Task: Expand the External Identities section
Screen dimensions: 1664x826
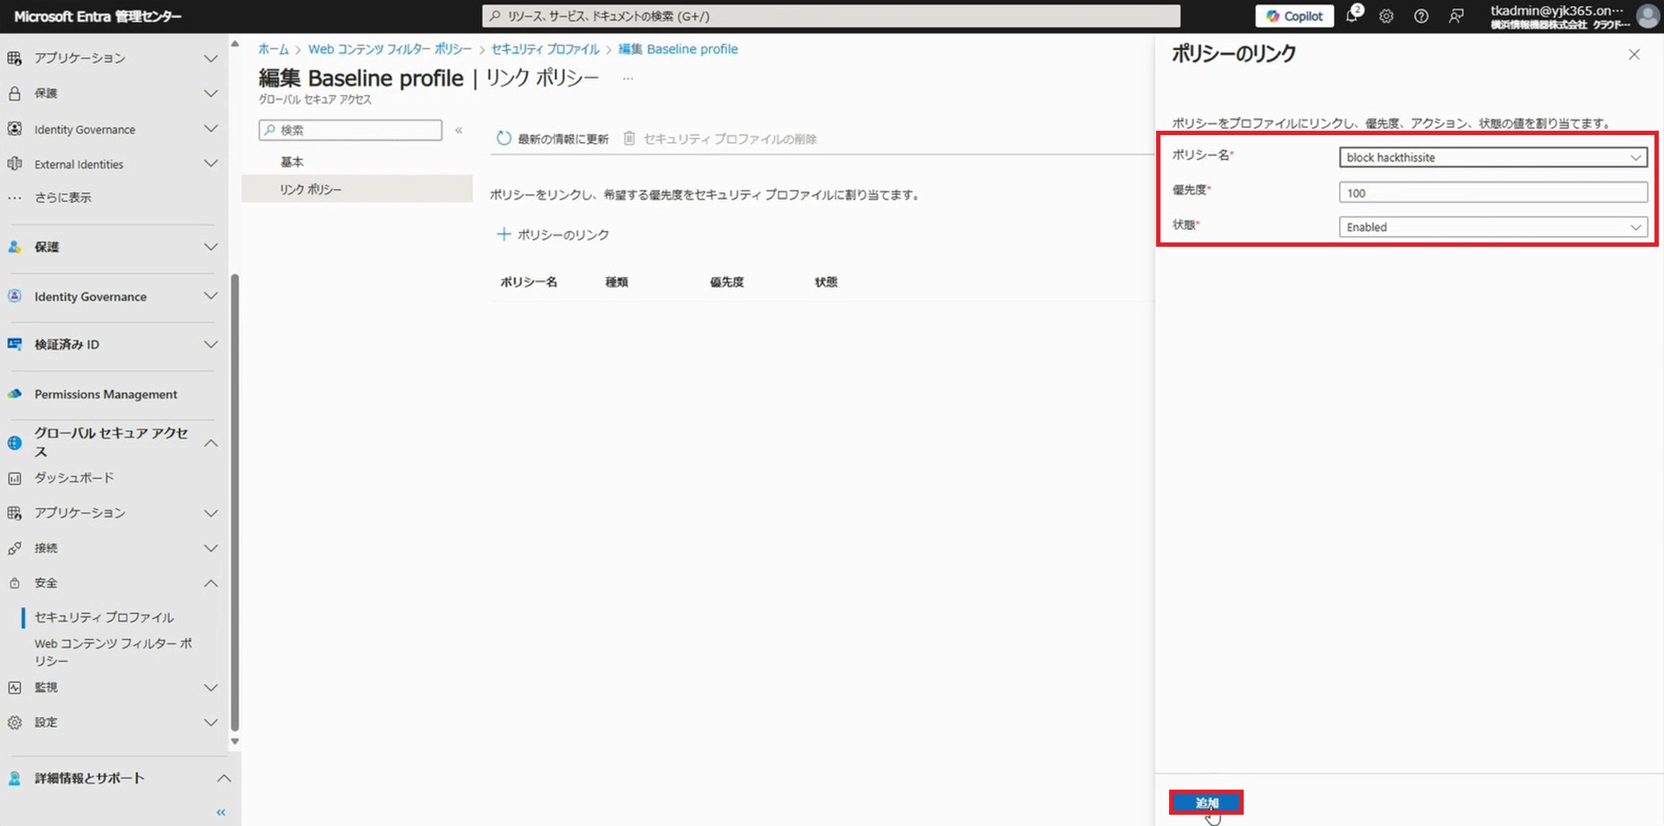Action: (x=211, y=164)
